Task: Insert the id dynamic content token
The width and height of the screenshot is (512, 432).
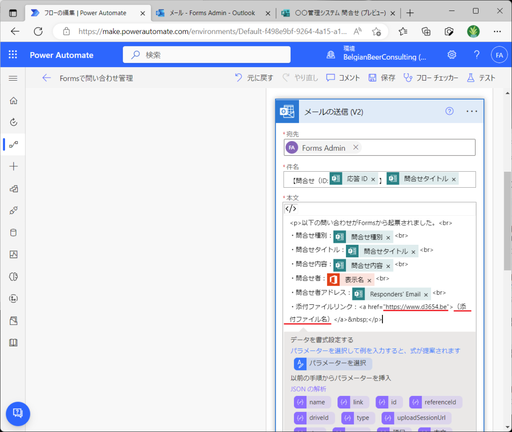Action: click(x=389, y=402)
